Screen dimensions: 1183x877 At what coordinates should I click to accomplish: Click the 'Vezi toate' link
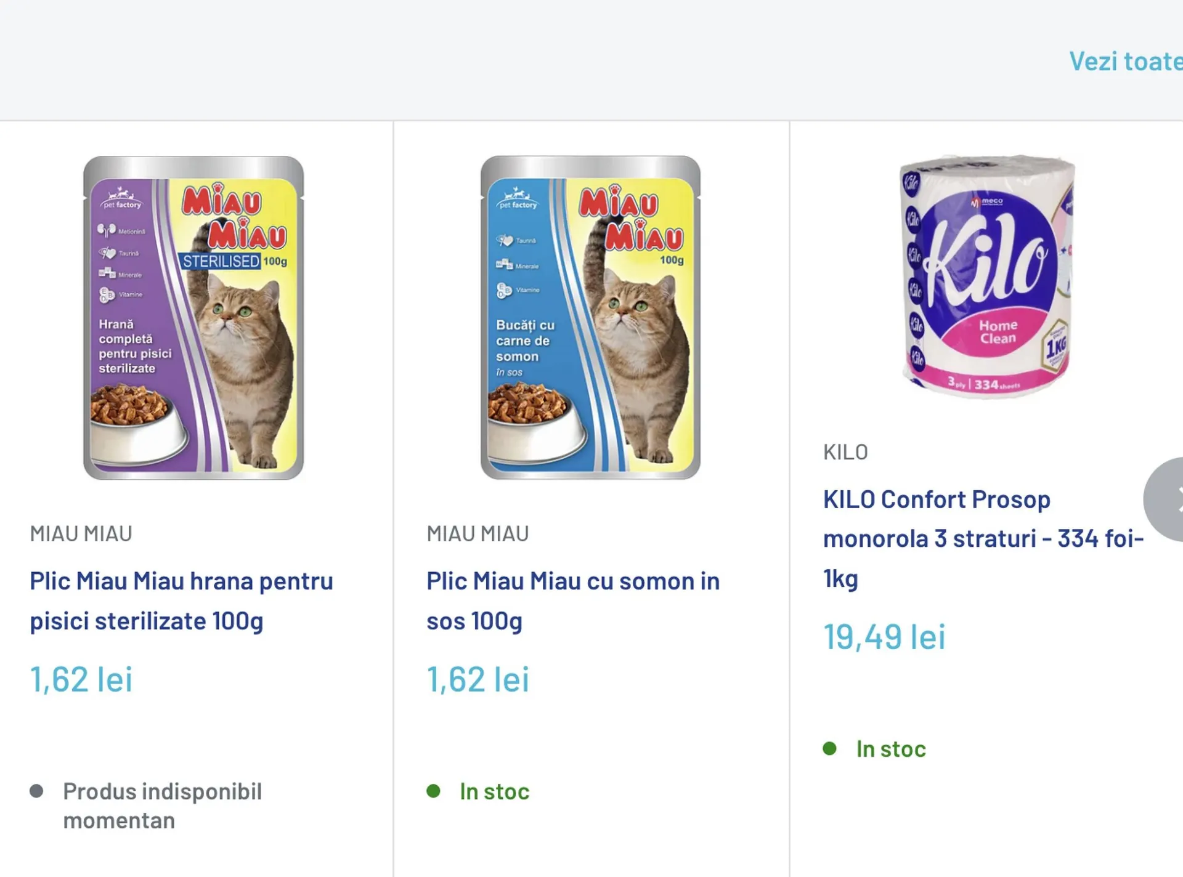point(1125,62)
